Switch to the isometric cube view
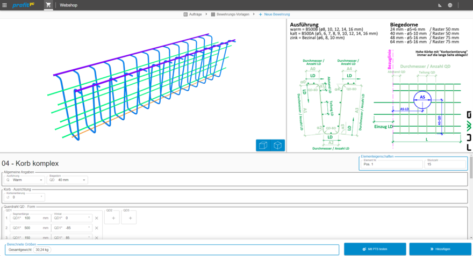This screenshot has width=473, height=256. click(x=277, y=145)
